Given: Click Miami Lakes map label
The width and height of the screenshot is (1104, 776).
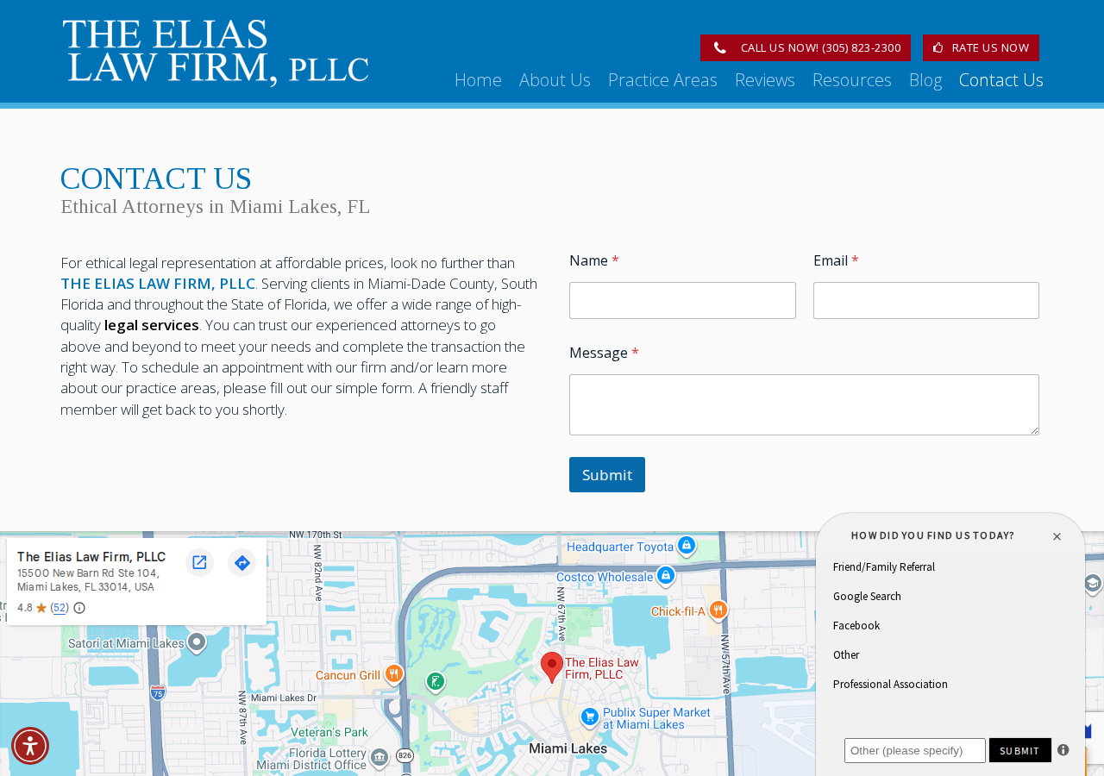Looking at the screenshot, I should point(568,748).
